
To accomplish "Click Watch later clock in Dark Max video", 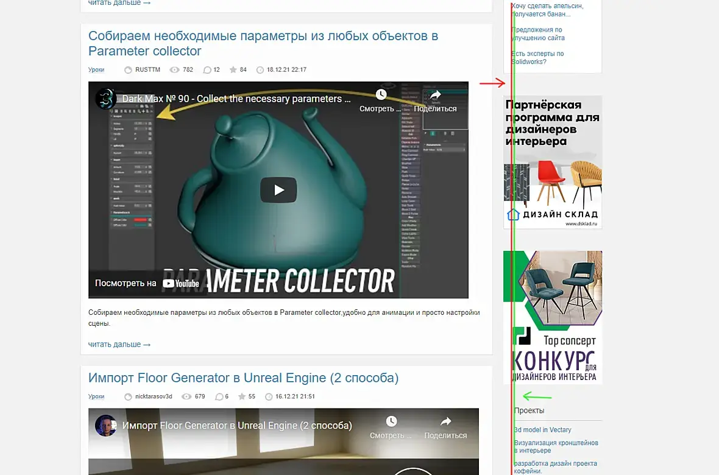I will [x=381, y=94].
